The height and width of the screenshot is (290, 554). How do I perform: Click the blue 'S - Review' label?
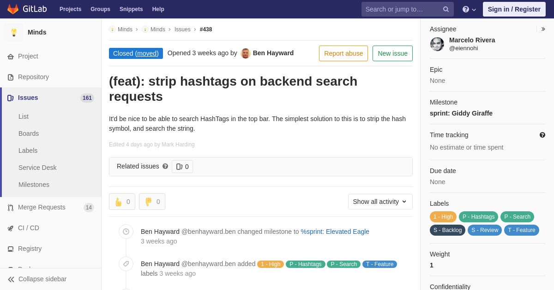485,230
